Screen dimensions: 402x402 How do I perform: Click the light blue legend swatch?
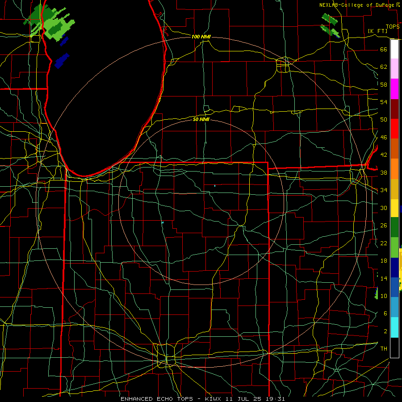(x=394, y=307)
